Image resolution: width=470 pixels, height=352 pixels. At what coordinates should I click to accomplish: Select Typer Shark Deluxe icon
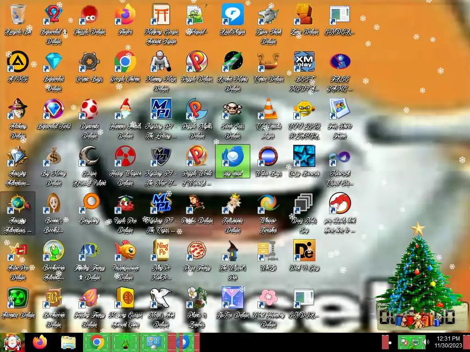pos(269,24)
